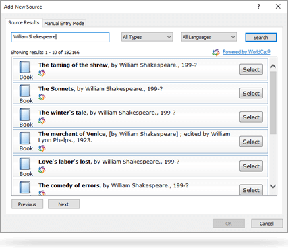
Task: Switch to Manual Entry Mode tab
Action: (64, 24)
